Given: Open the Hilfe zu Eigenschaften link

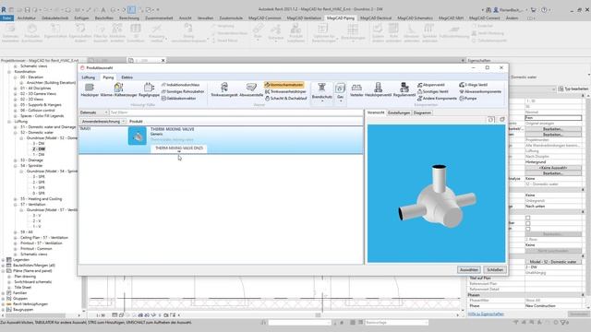Looking at the screenshot, I should [486, 314].
